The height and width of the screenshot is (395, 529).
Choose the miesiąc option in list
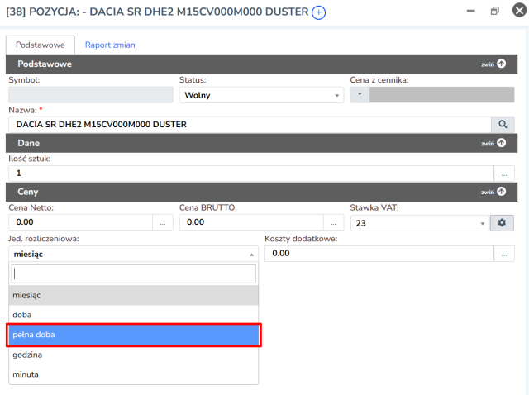pos(133,295)
